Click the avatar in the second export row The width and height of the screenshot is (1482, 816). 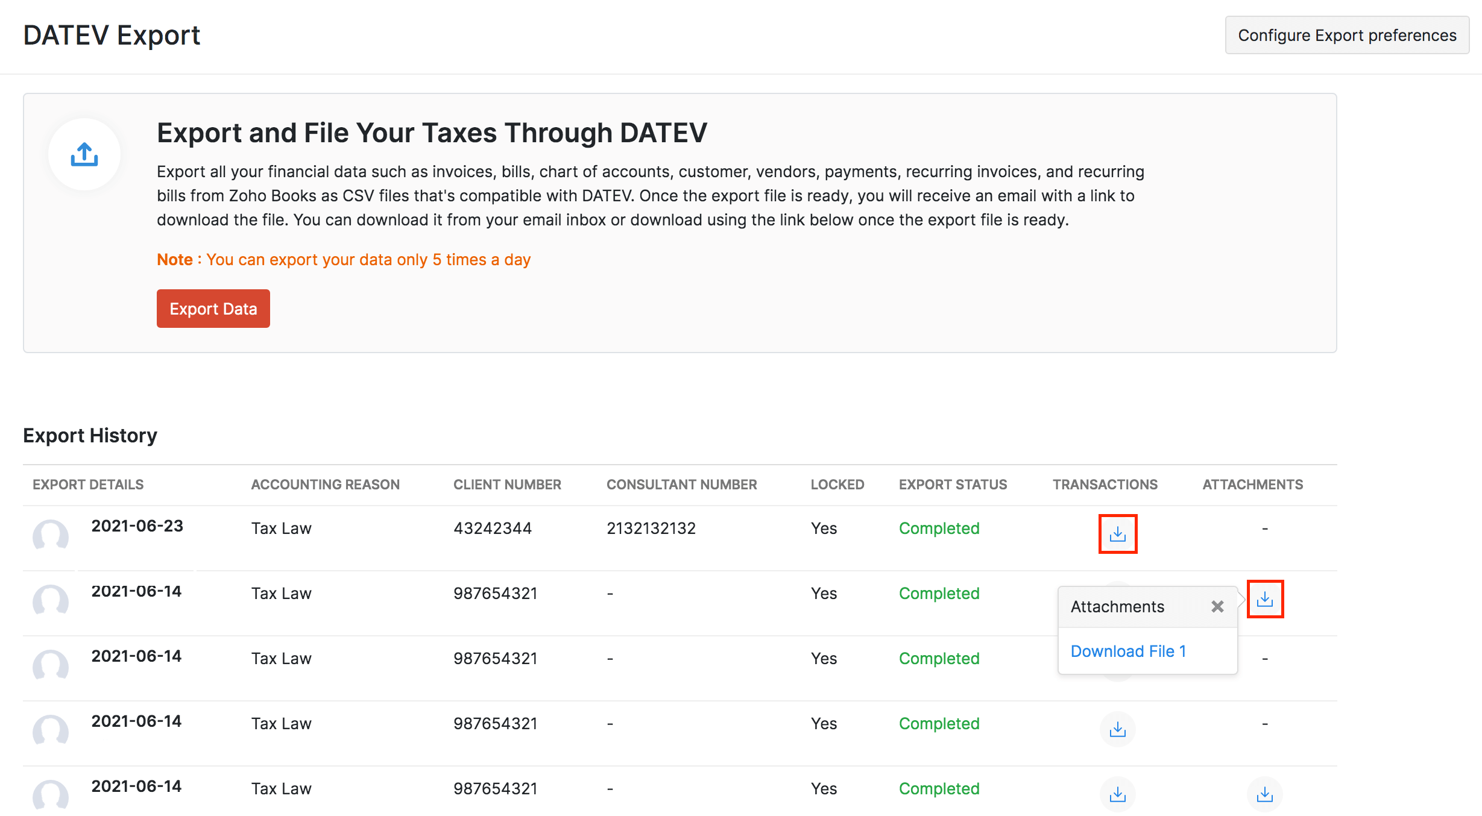51,600
